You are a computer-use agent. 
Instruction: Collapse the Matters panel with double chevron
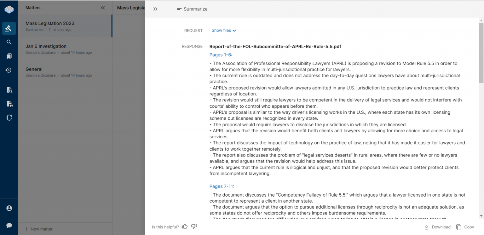pyautogui.click(x=103, y=8)
